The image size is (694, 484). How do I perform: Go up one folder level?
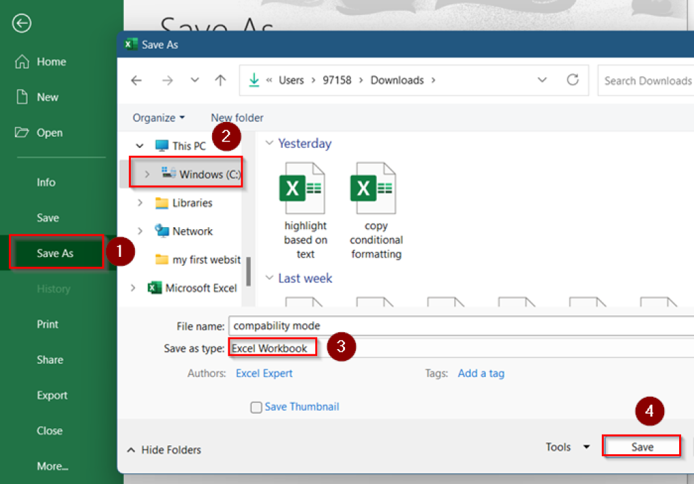(220, 80)
